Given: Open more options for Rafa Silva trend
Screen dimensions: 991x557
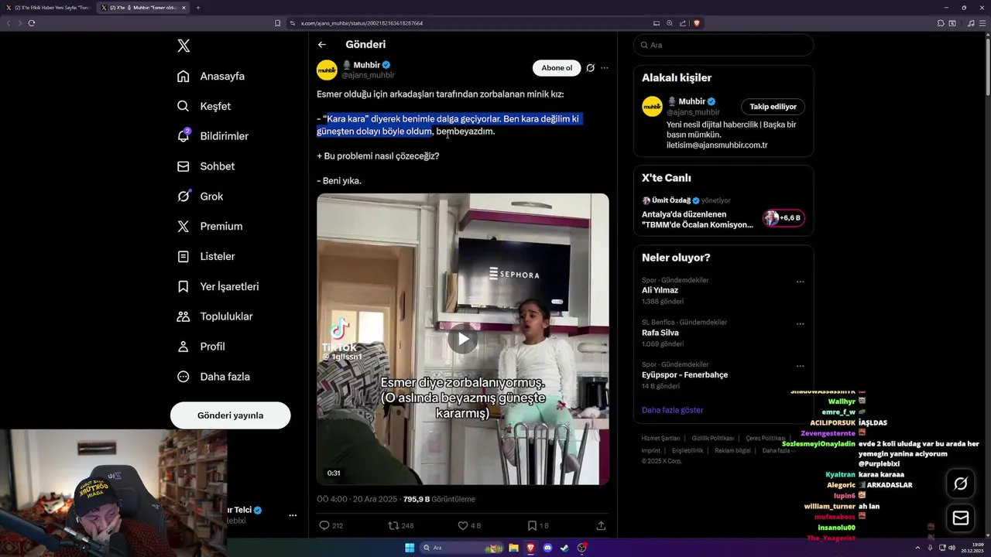Looking at the screenshot, I should click(x=800, y=324).
